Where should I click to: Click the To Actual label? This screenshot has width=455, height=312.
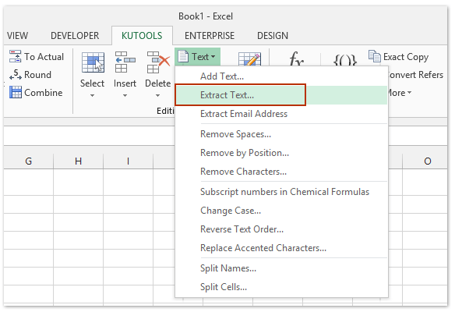pos(44,57)
